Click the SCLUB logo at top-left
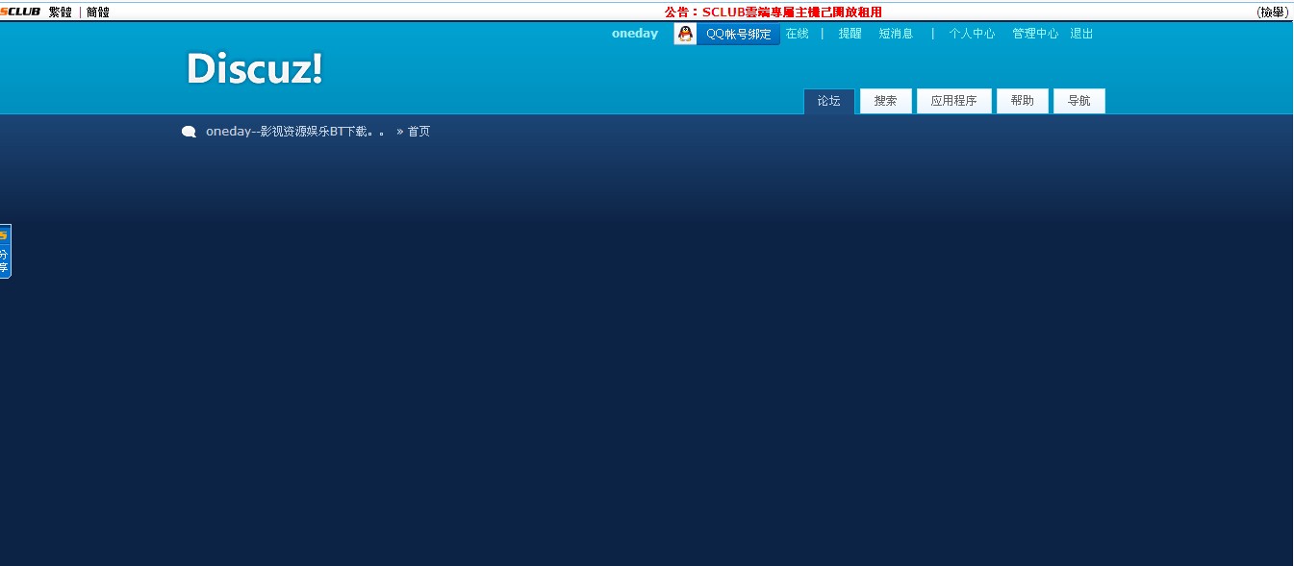This screenshot has width=1294, height=566. coord(20,12)
